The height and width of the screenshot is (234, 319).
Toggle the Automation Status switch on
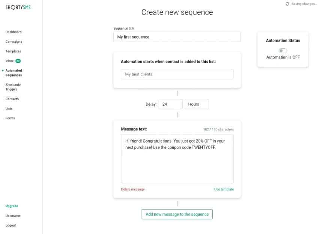[283, 51]
